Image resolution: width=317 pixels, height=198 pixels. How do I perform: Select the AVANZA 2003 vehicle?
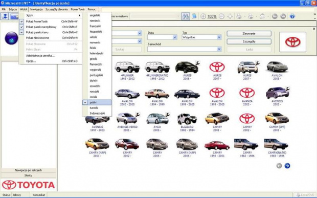[247, 97]
